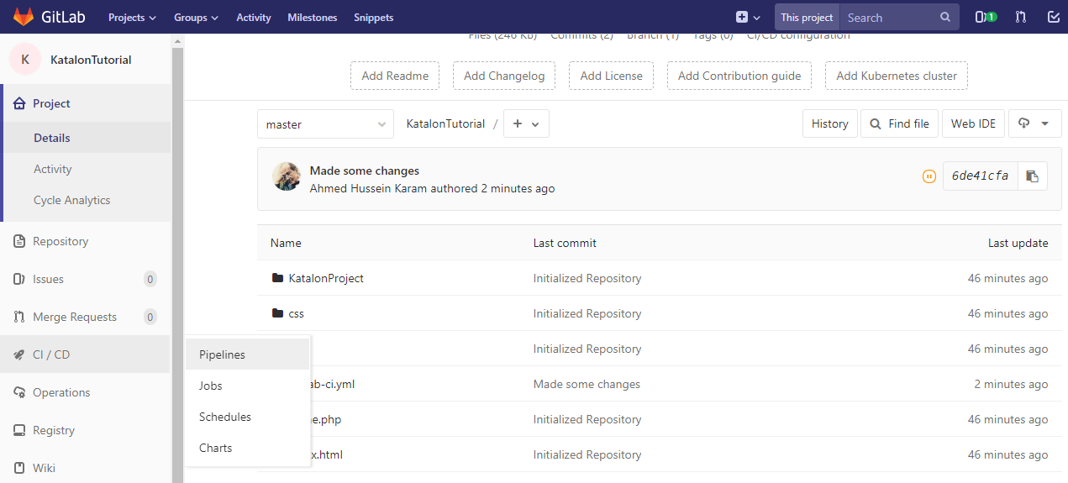Click Add Readme button
Image resolution: width=1068 pixels, height=483 pixels.
pyautogui.click(x=395, y=76)
